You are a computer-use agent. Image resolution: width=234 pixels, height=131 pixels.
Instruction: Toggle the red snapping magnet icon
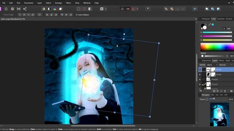pos(133,9)
